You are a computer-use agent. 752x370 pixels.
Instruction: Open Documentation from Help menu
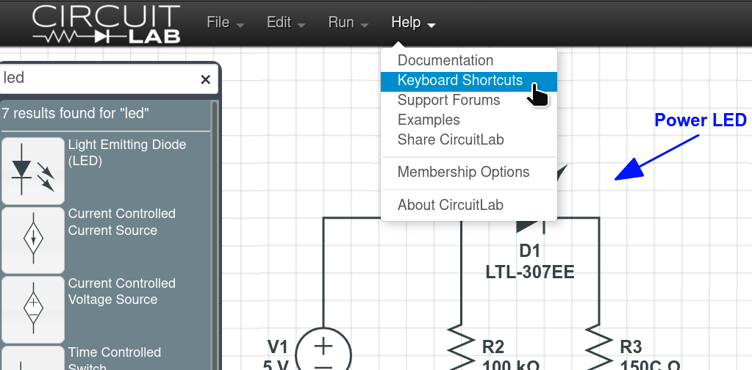click(x=468, y=60)
